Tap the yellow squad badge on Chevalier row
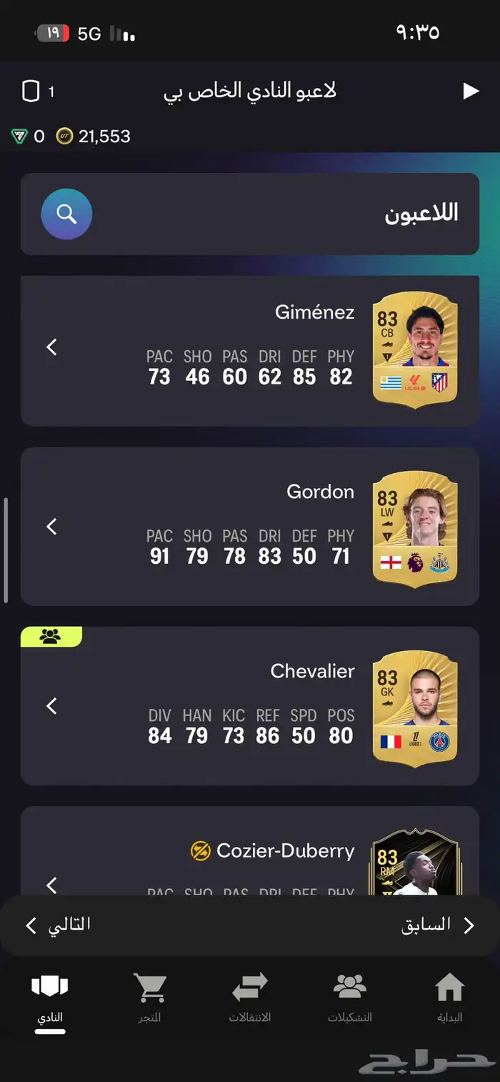The width and height of the screenshot is (500, 1082). click(x=51, y=637)
